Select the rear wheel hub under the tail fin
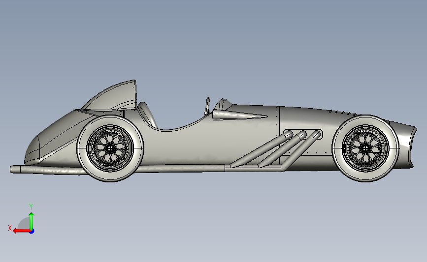Viewport: 427px width, 262px height. [110, 148]
